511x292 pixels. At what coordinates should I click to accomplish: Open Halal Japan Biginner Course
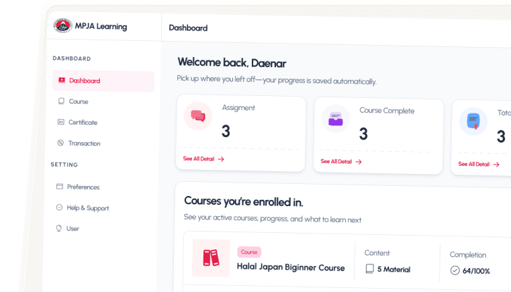(x=291, y=267)
